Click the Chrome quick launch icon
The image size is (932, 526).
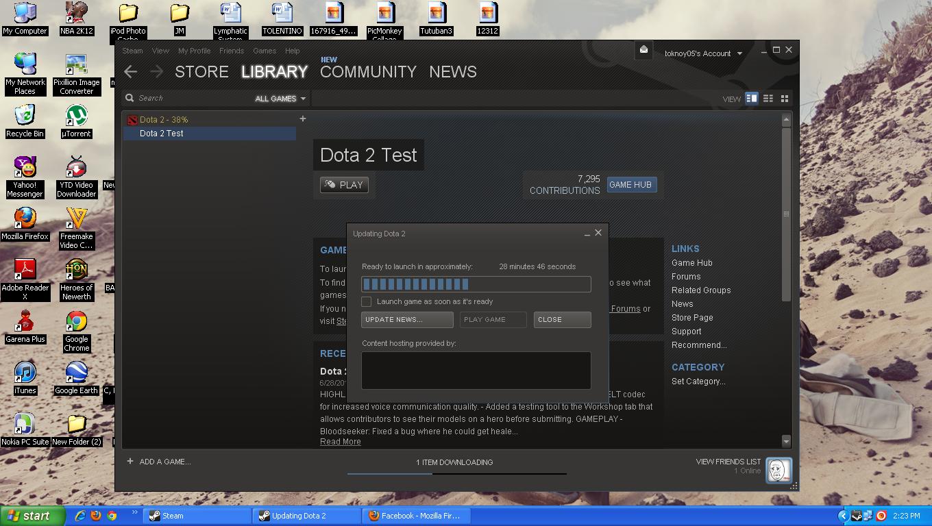(112, 516)
